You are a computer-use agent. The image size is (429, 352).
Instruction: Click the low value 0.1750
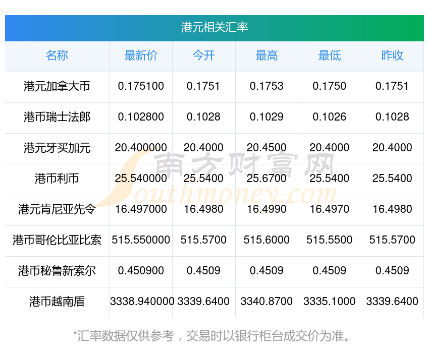pos(330,86)
